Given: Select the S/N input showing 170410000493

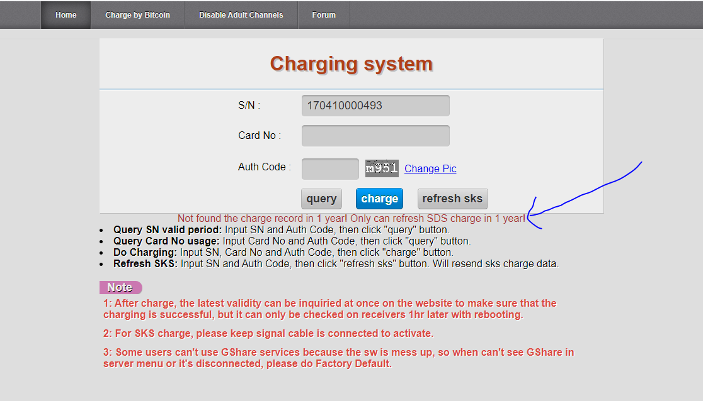Looking at the screenshot, I should (375, 105).
